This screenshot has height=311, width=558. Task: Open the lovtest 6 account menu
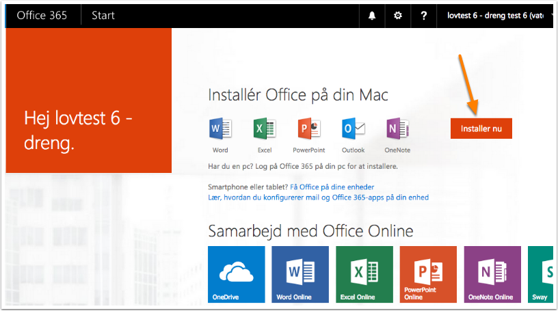tap(496, 16)
